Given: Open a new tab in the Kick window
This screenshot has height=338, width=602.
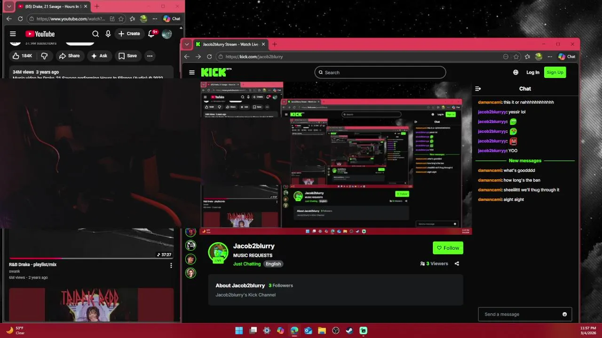Looking at the screenshot, I should [275, 44].
